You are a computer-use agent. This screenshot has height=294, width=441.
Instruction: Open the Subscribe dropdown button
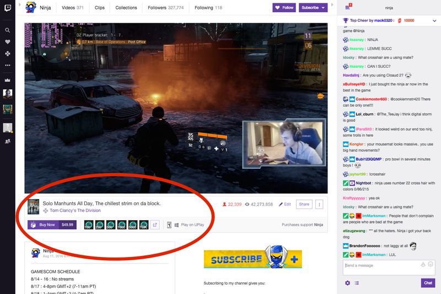[313, 8]
